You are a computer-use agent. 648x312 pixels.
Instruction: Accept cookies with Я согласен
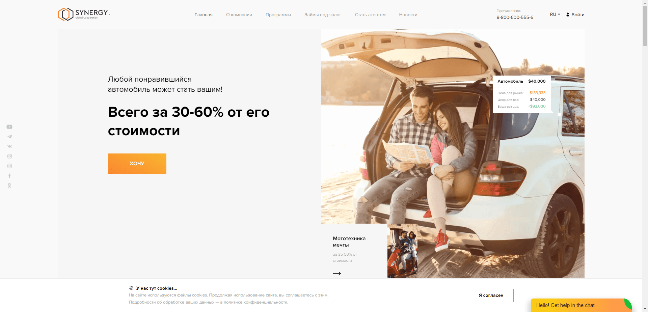[491, 295]
